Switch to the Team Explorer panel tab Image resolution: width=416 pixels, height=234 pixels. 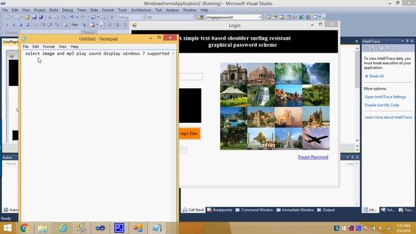pos(406,210)
